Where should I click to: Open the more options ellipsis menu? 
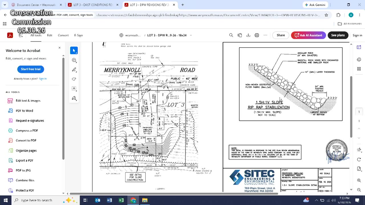click(265, 35)
